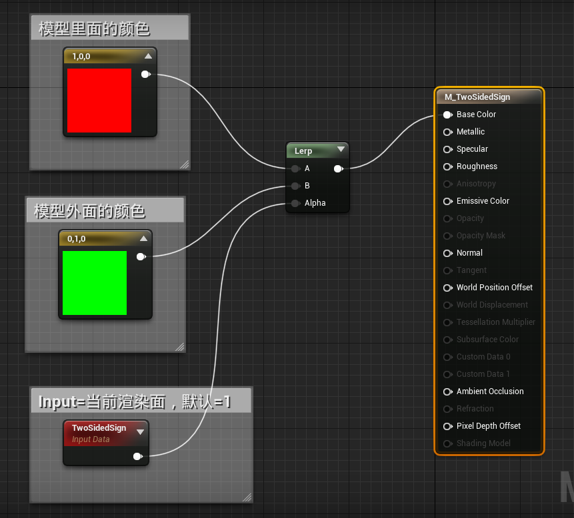This screenshot has width=574, height=518.
Task: Click the World Position Offset pin
Action: (447, 288)
